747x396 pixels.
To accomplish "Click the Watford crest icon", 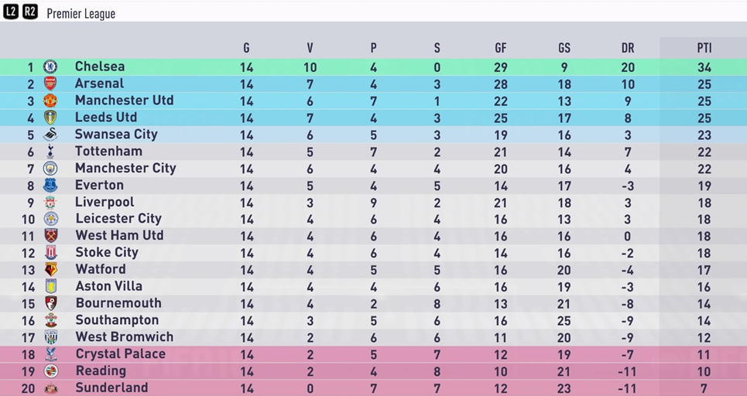I will pos(51,269).
